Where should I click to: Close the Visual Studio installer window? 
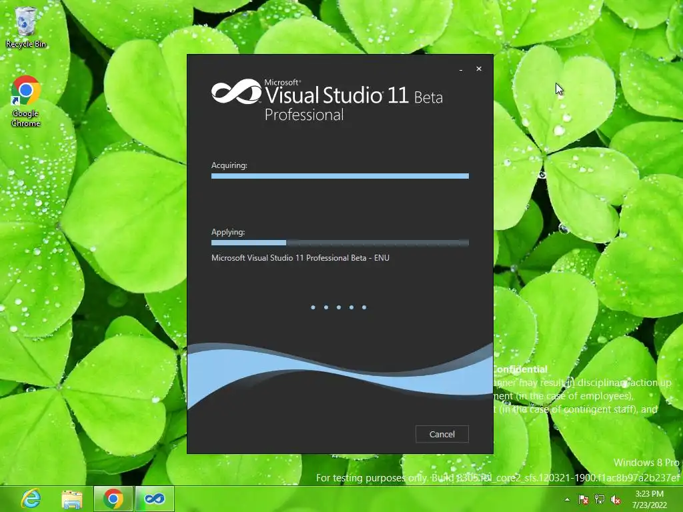pos(479,69)
